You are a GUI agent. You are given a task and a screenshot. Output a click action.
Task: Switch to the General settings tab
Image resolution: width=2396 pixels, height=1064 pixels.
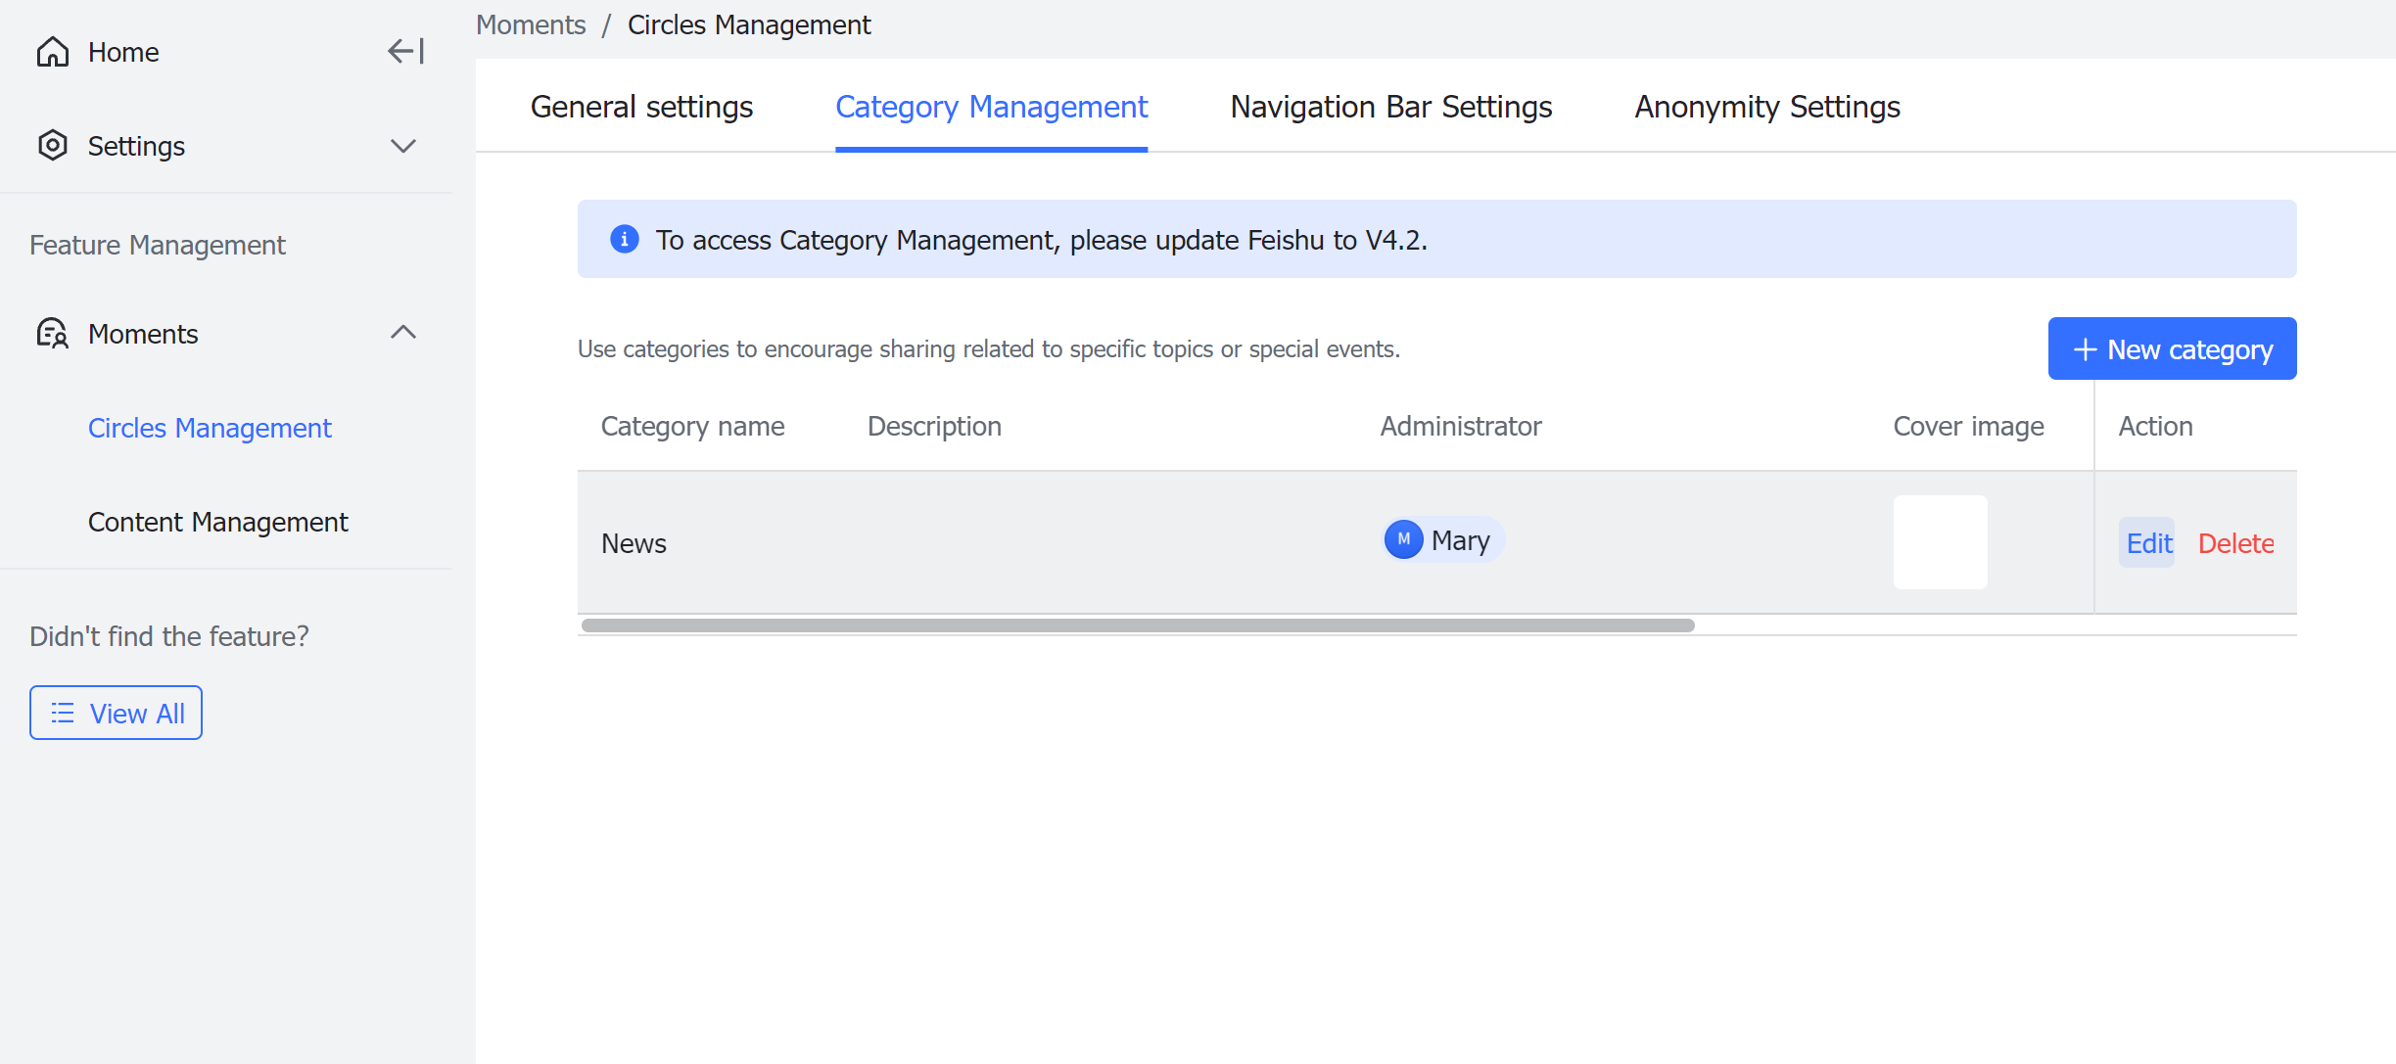tap(641, 107)
